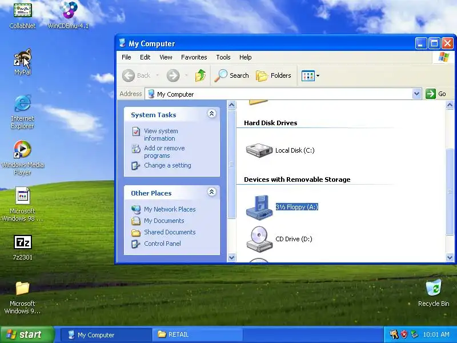457x343 pixels.
Task: Click the Back toolbar button
Action: (137, 75)
